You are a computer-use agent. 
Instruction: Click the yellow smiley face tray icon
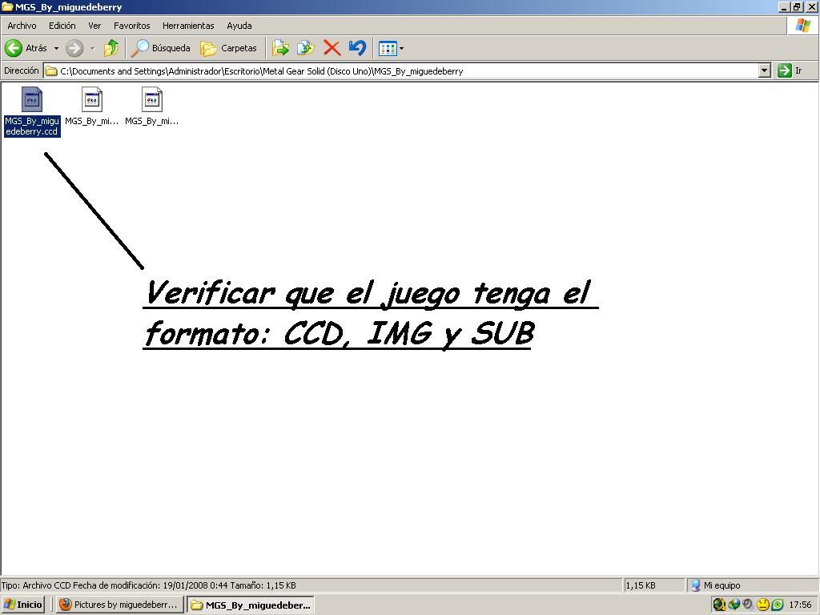pos(763,605)
